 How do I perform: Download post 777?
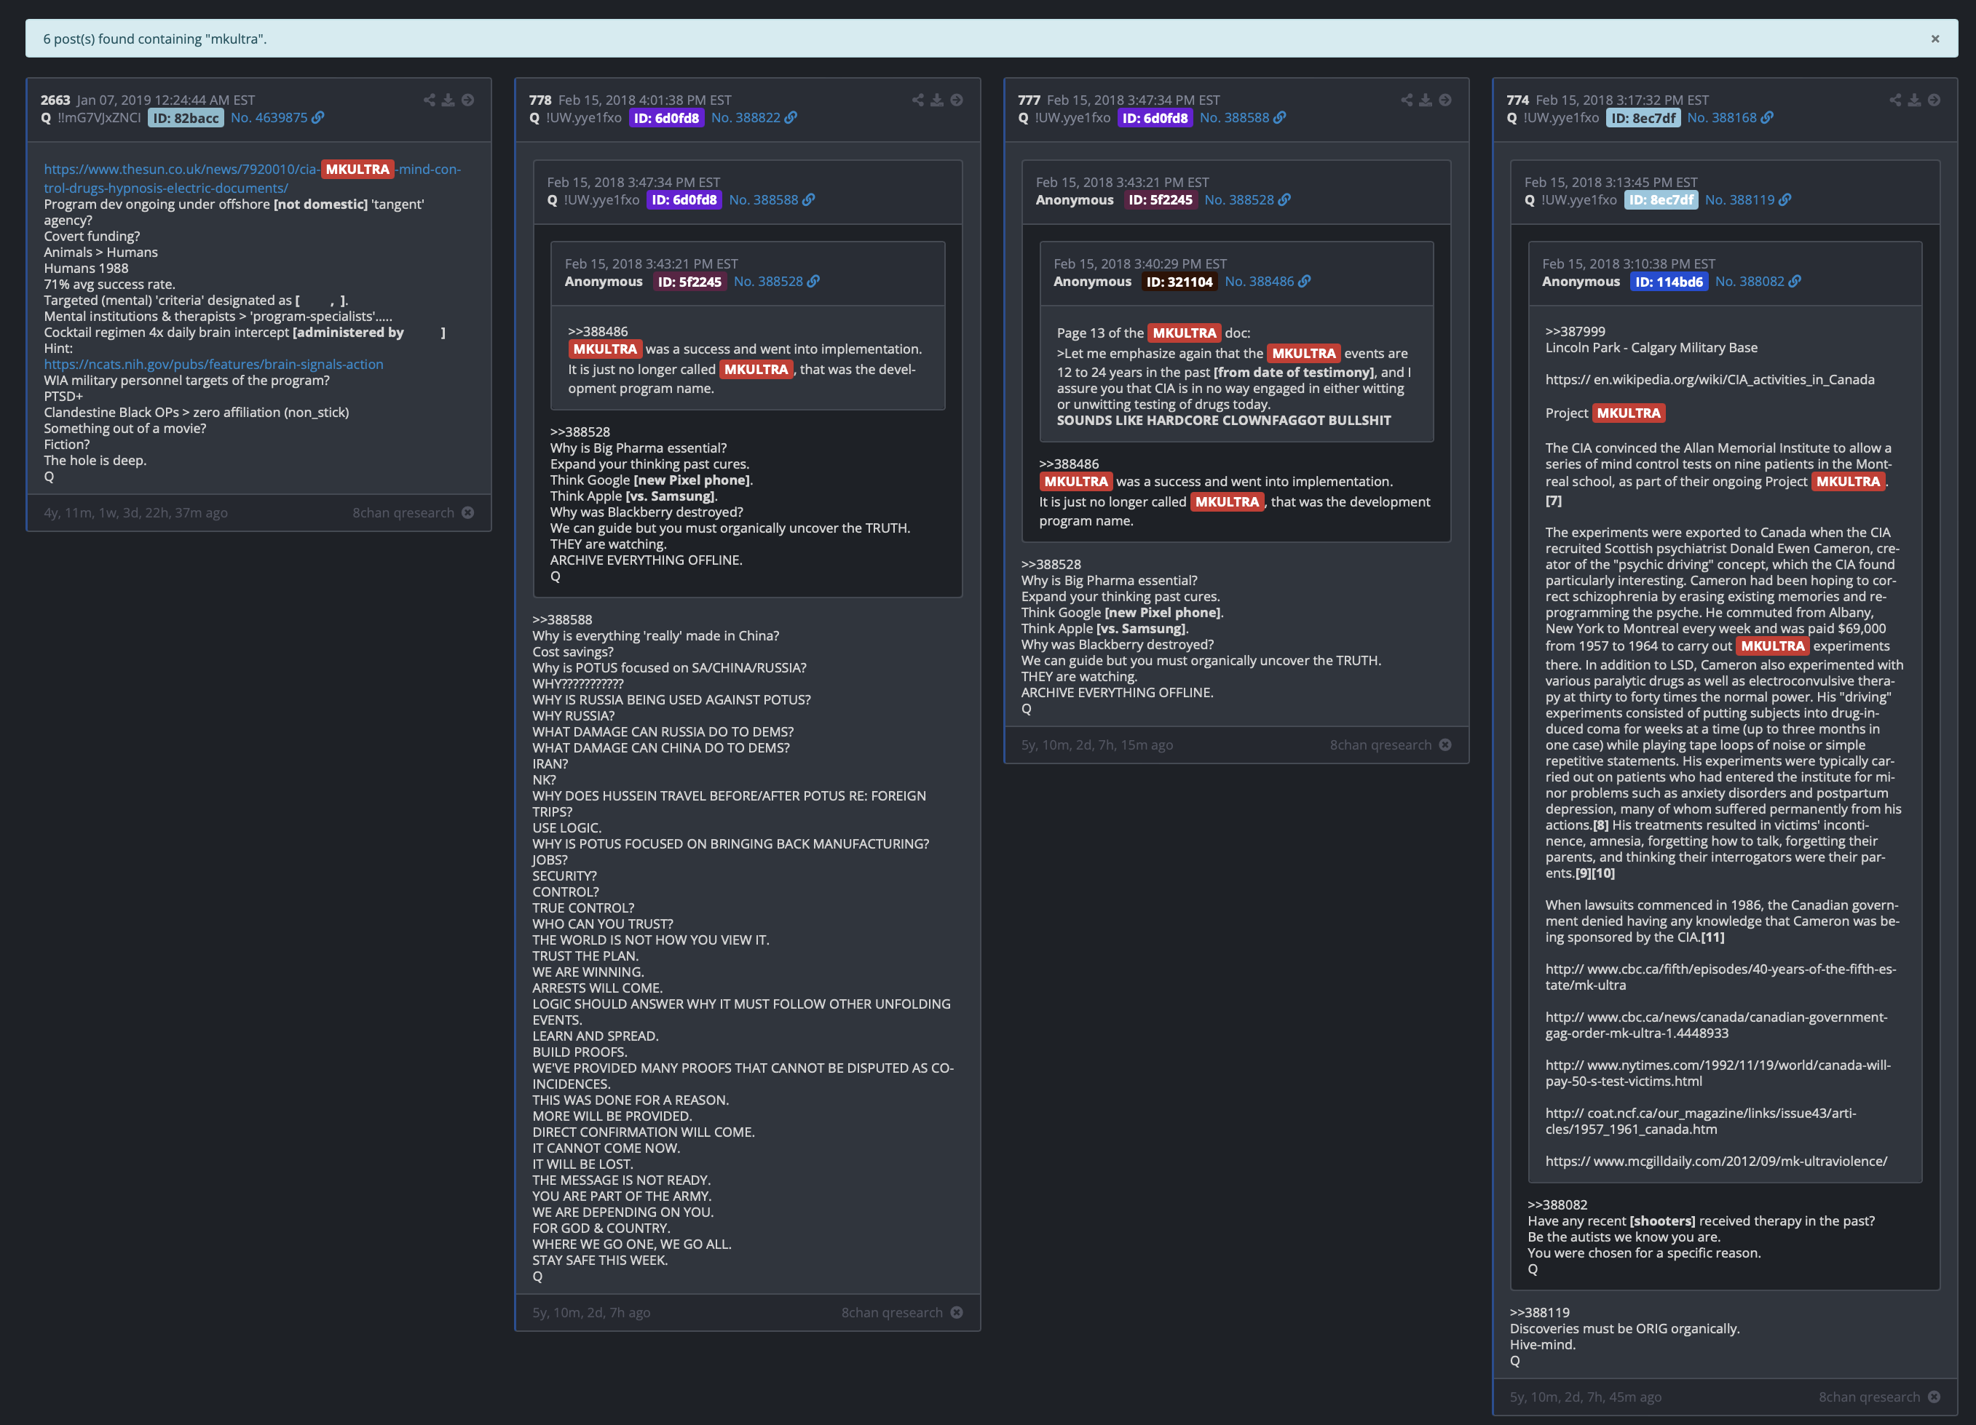(x=1426, y=100)
